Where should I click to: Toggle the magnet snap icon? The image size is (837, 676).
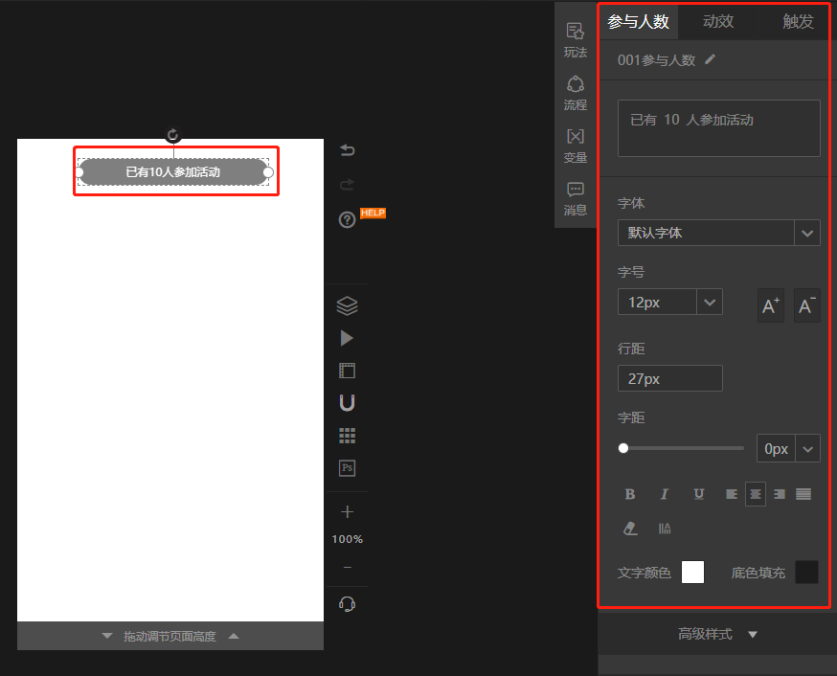pos(348,403)
